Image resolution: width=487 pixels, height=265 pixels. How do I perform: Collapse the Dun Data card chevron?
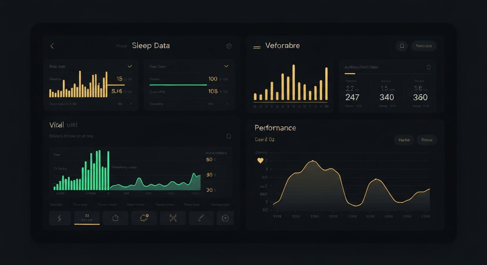pos(227,66)
